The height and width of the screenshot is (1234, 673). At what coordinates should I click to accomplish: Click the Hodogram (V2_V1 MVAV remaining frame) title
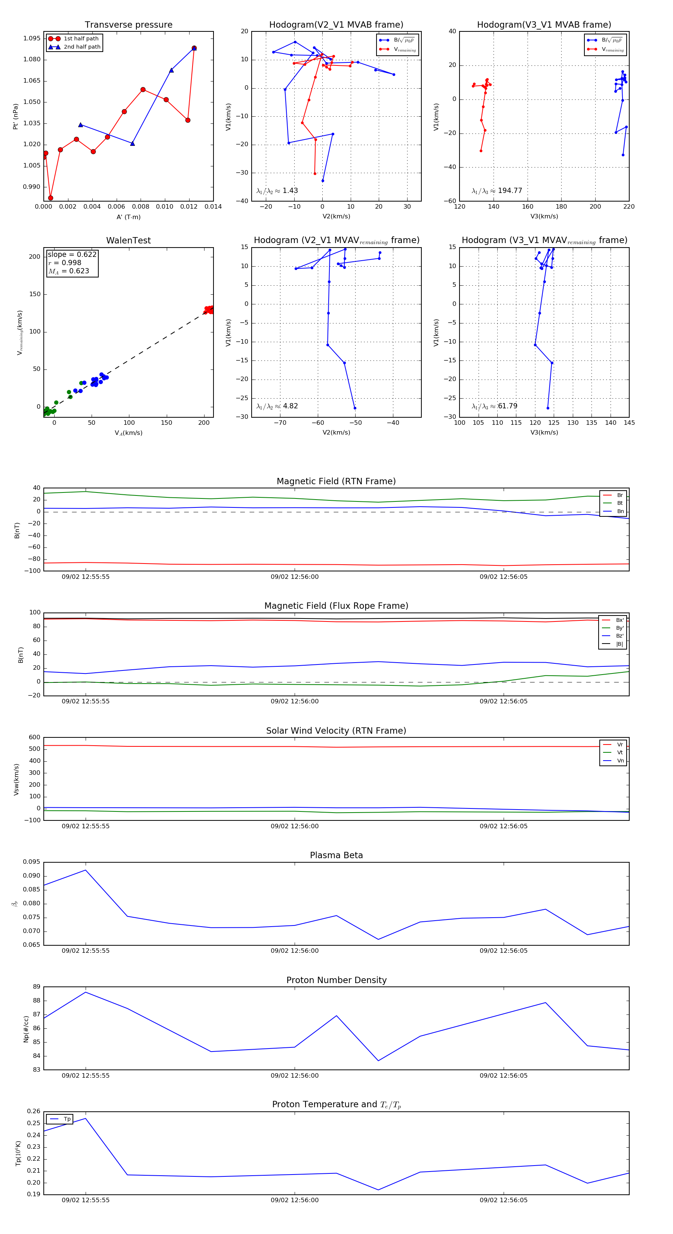pos(336,240)
